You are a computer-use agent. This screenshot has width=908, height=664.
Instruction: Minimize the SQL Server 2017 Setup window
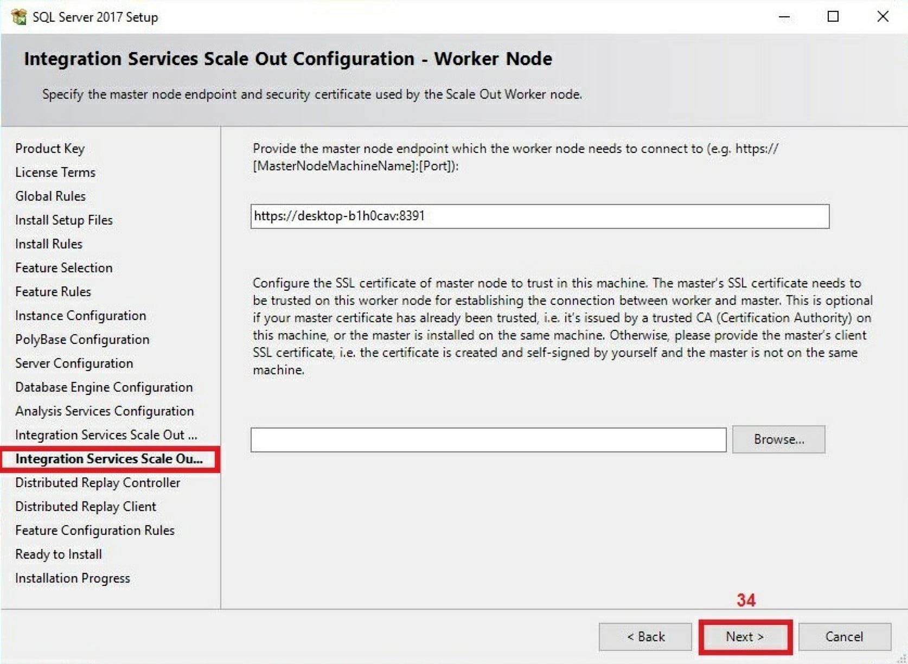tap(784, 17)
